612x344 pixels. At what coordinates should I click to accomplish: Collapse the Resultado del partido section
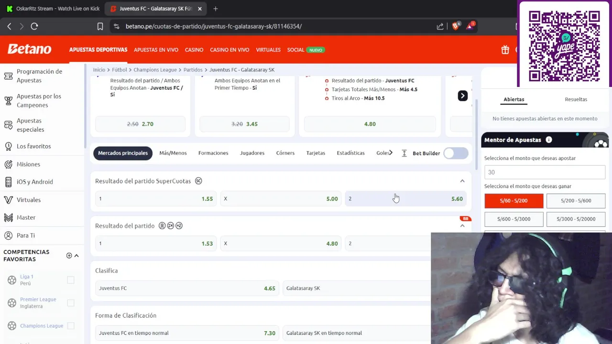462,226
